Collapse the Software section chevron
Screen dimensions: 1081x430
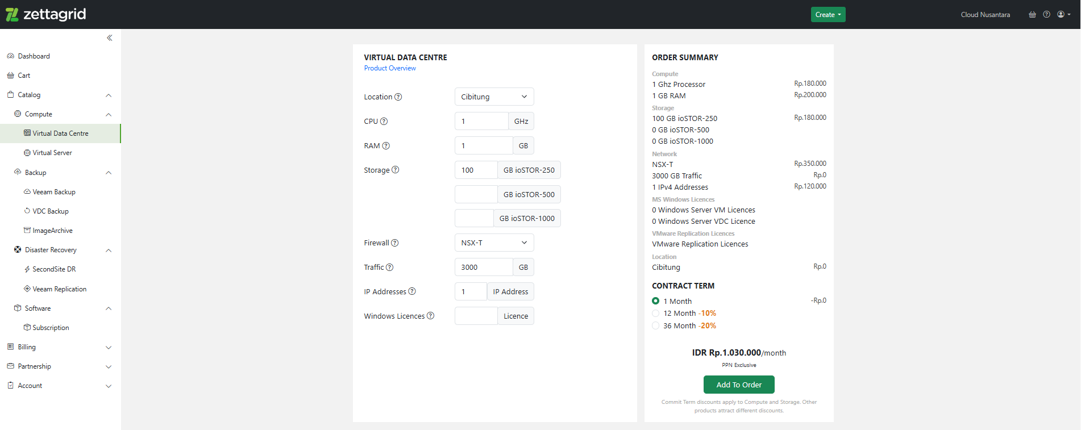coord(109,308)
